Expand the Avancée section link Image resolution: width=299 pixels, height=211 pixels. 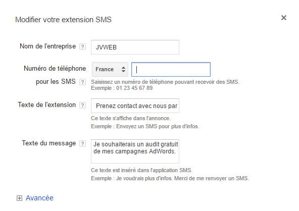[39, 198]
